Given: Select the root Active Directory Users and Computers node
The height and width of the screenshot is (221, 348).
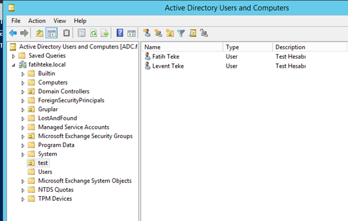Looking at the screenshot, I should point(78,47).
